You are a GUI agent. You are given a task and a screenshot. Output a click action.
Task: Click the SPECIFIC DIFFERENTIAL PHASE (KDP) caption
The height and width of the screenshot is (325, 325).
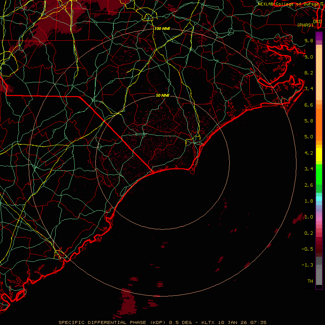click(x=112, y=322)
